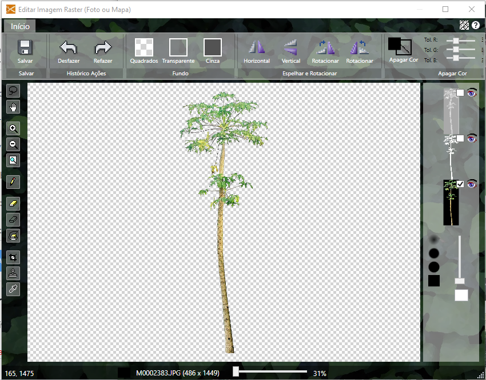Hide the top layer using eye icon

pos(472,93)
